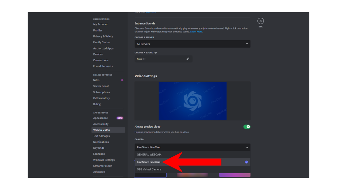Click the up chevron on Camera dropdown
Image resolution: width=337 pixels, height=190 pixels.
(x=247, y=147)
